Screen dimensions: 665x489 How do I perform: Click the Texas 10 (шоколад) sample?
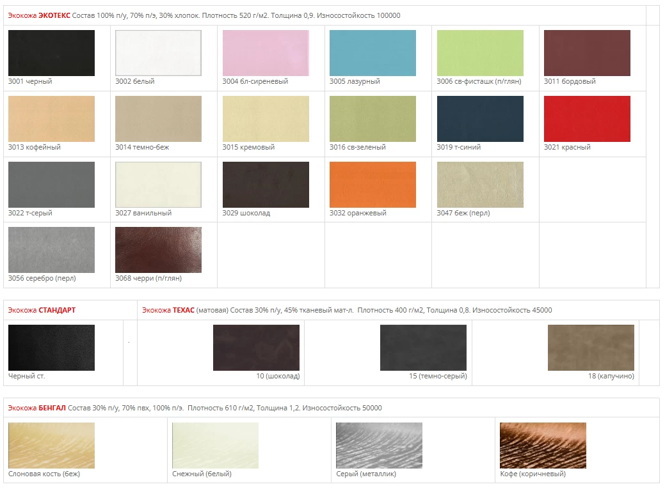(256, 348)
